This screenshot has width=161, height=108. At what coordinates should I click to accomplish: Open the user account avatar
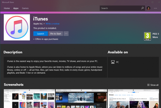(148, 8)
